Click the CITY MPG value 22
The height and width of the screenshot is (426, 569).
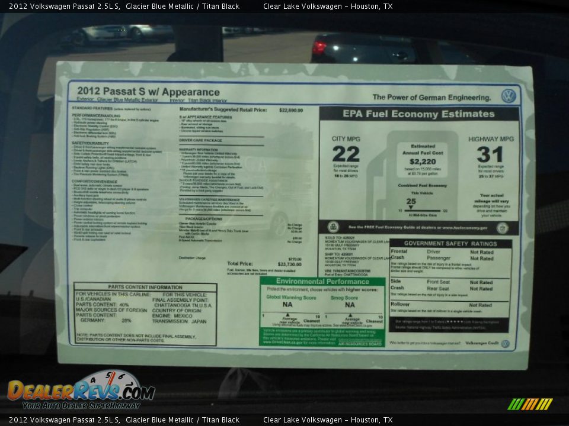click(x=346, y=154)
